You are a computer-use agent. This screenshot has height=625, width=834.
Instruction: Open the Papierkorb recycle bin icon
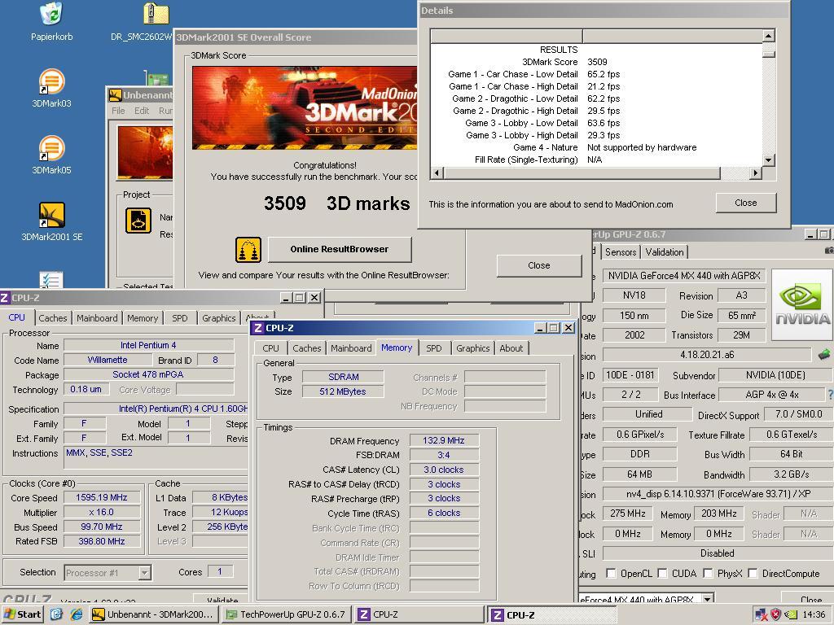click(51, 13)
